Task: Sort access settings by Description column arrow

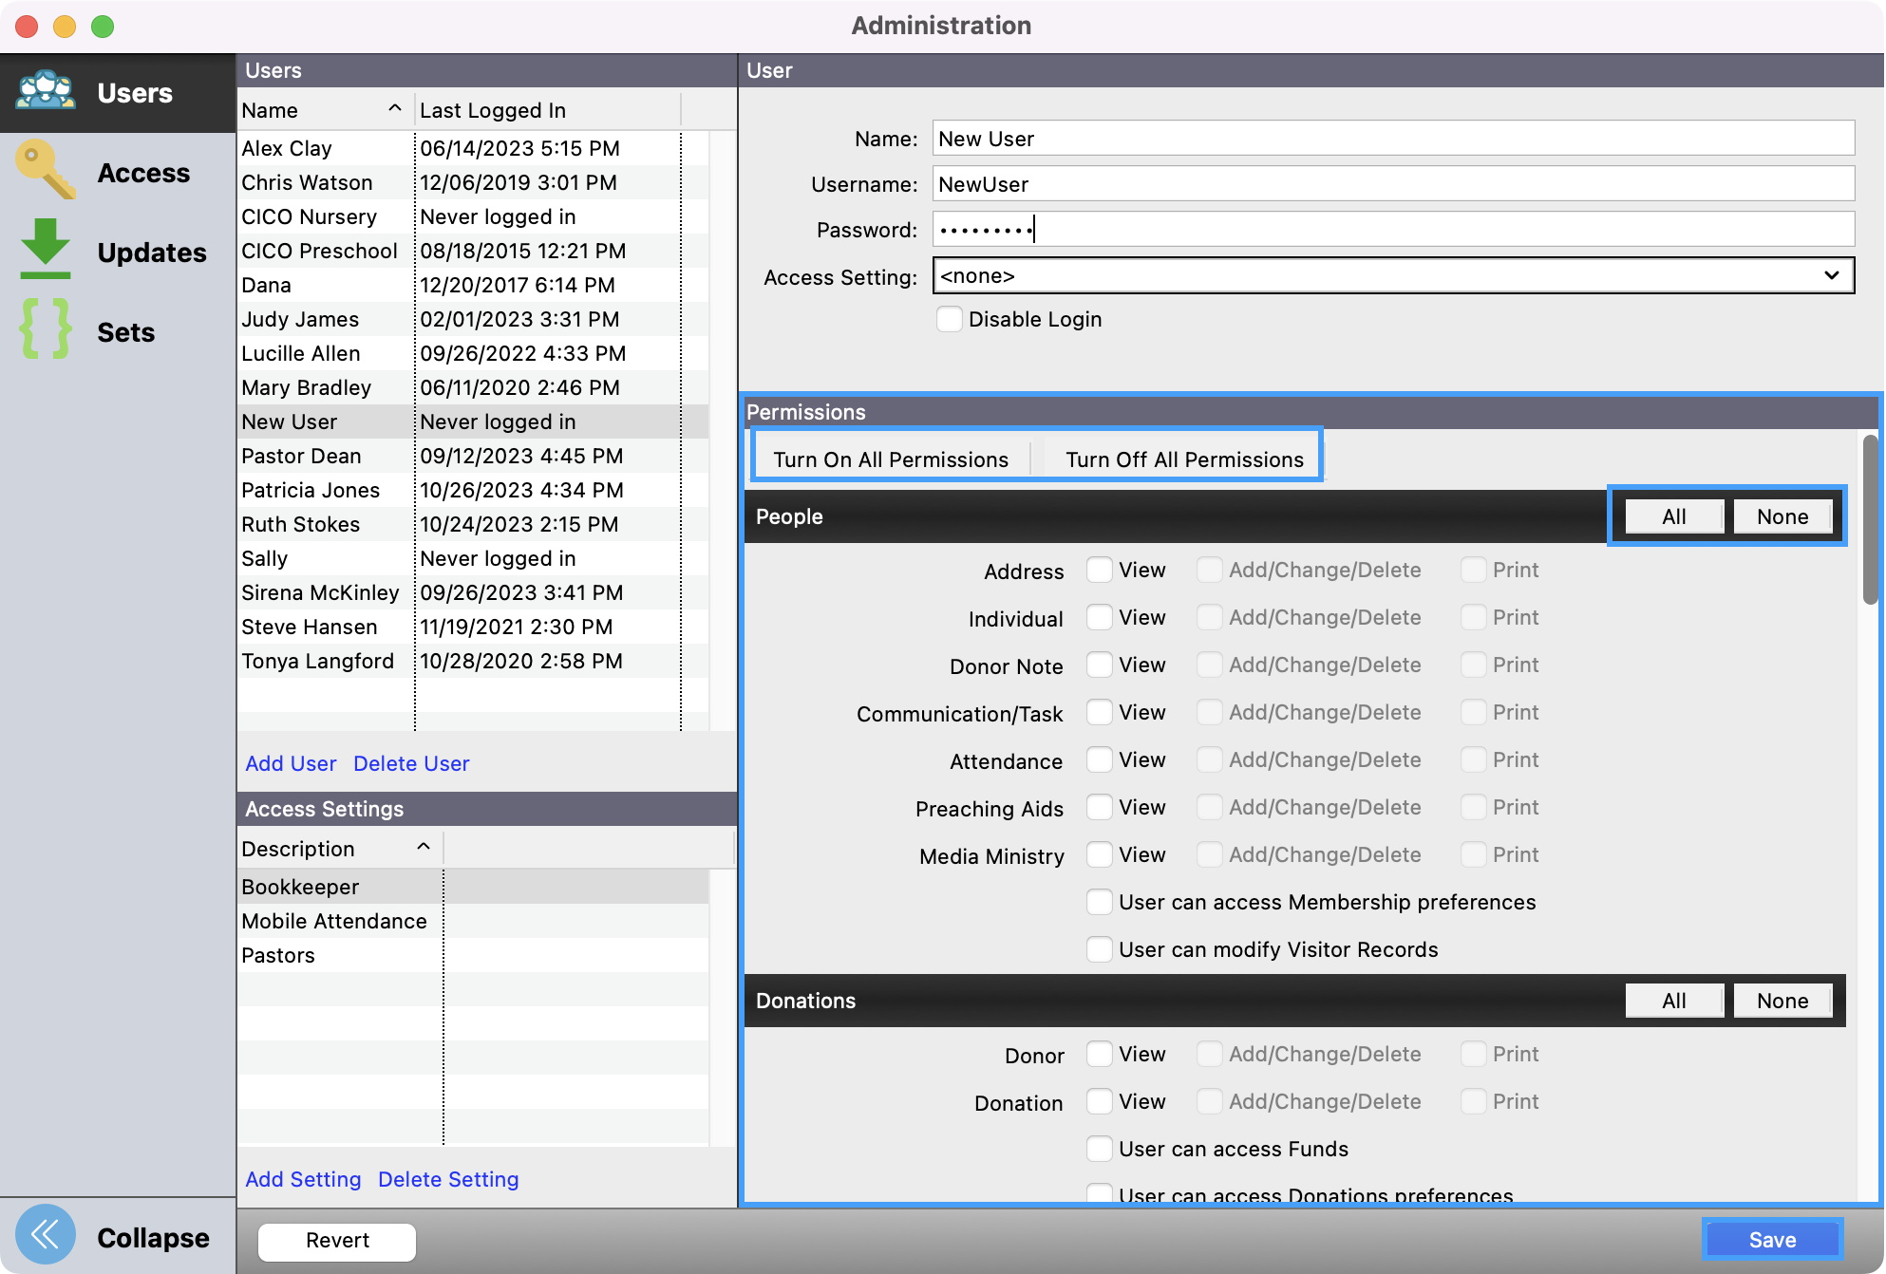Action: click(x=424, y=847)
